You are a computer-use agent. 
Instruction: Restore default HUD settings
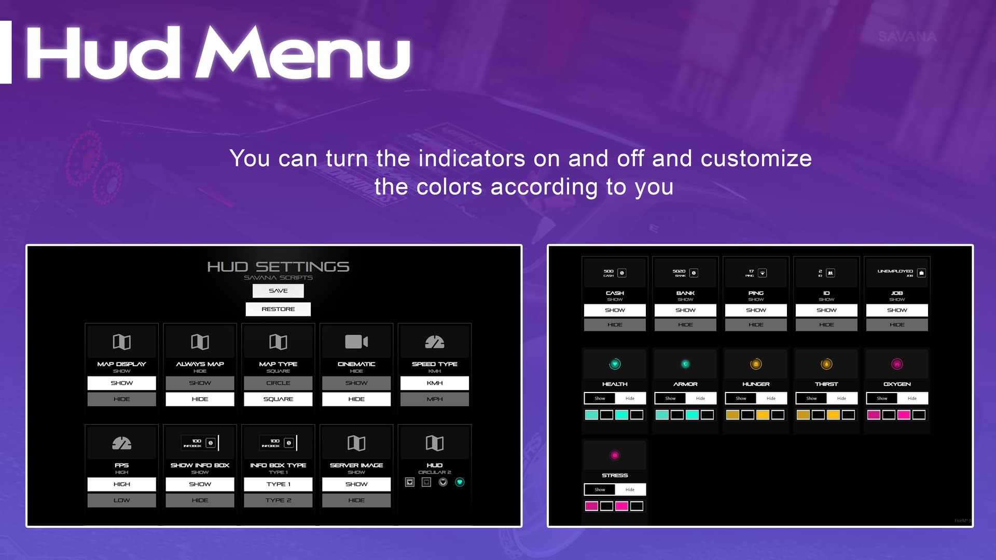coord(278,309)
